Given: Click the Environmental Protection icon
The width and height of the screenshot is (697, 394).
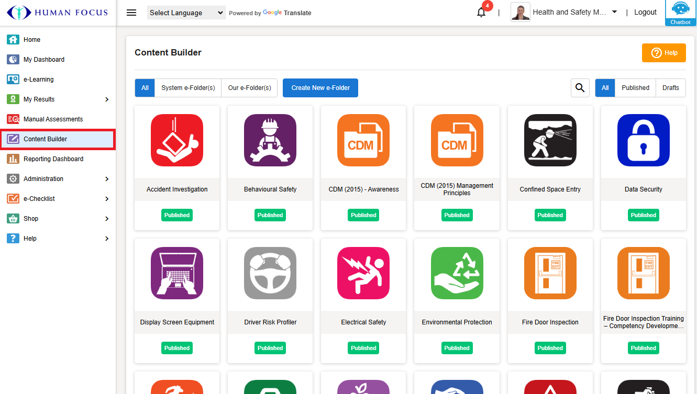Looking at the screenshot, I should [x=457, y=273].
